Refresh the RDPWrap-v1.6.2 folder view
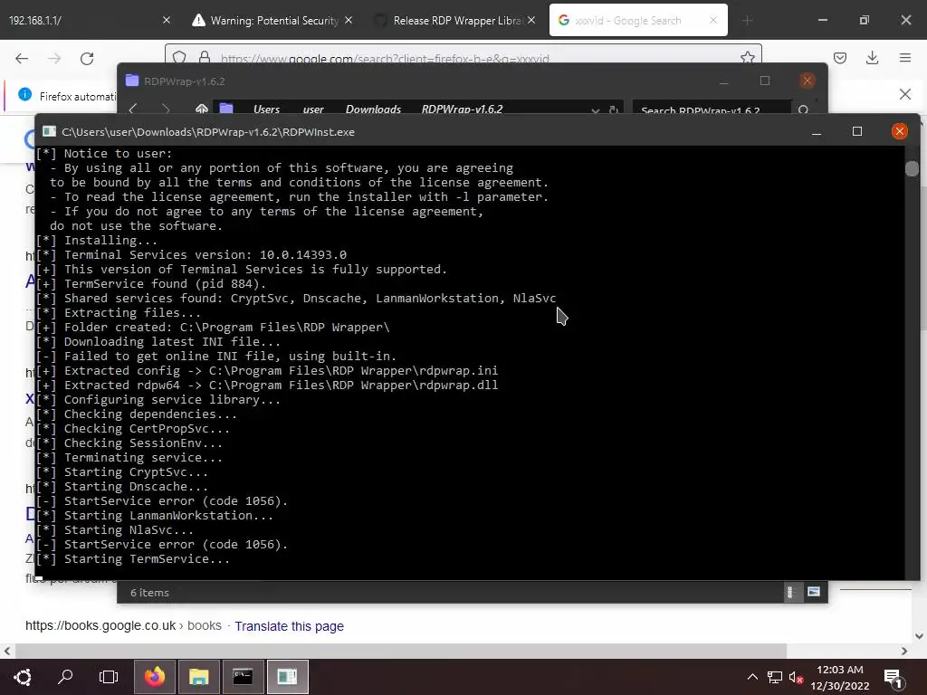The width and height of the screenshot is (927, 695). [x=614, y=110]
